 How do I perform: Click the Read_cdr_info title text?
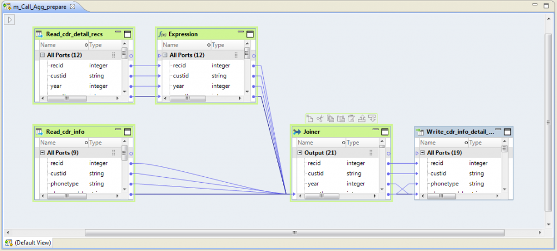[65, 132]
